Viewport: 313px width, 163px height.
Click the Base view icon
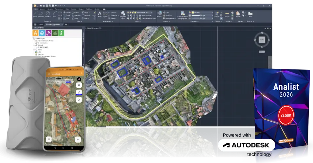[x=250, y=14]
